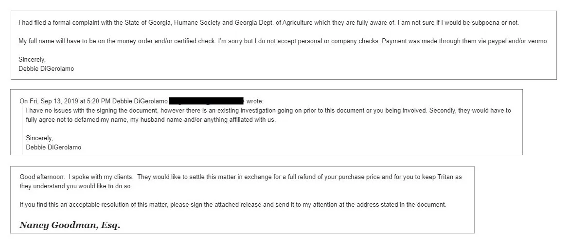Click the Nancy Goodman, Esq. signature

pyautogui.click(x=70, y=226)
